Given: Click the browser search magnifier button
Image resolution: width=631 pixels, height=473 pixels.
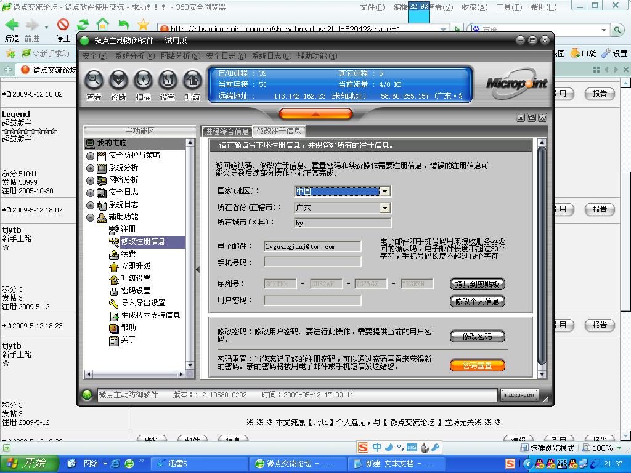Looking at the screenshot, I should [x=617, y=30].
